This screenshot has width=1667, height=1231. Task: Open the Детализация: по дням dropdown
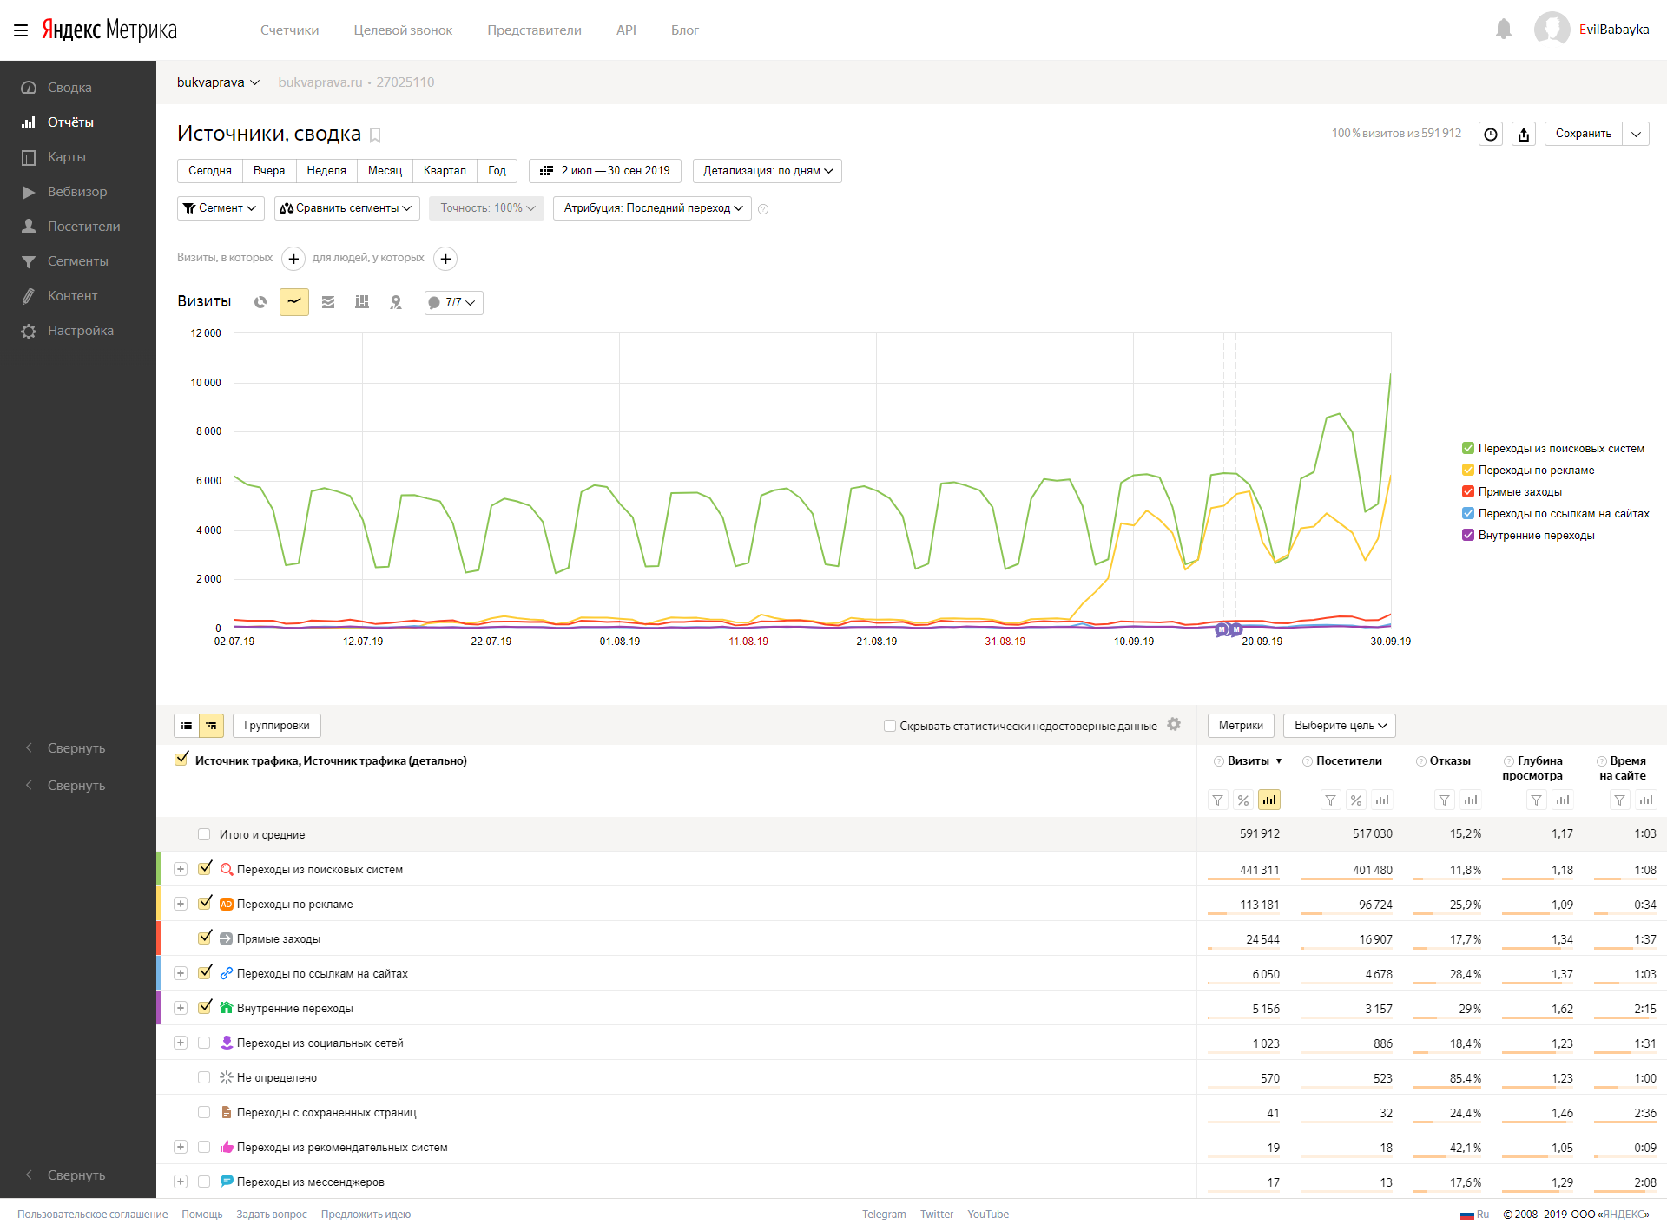(767, 171)
